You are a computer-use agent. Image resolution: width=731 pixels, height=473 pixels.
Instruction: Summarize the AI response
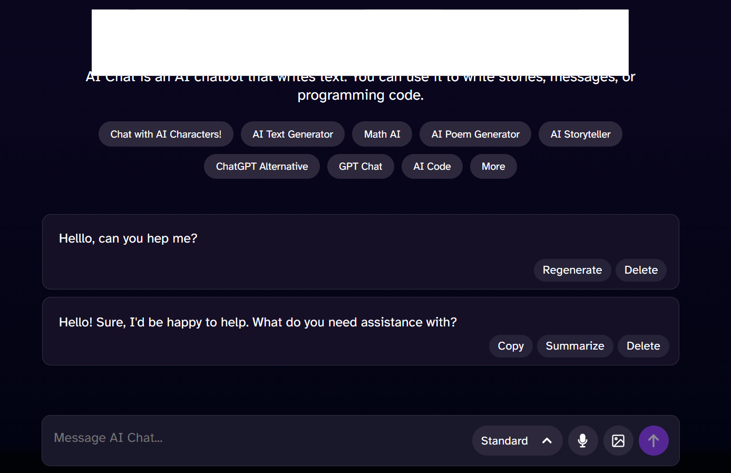pyautogui.click(x=574, y=346)
